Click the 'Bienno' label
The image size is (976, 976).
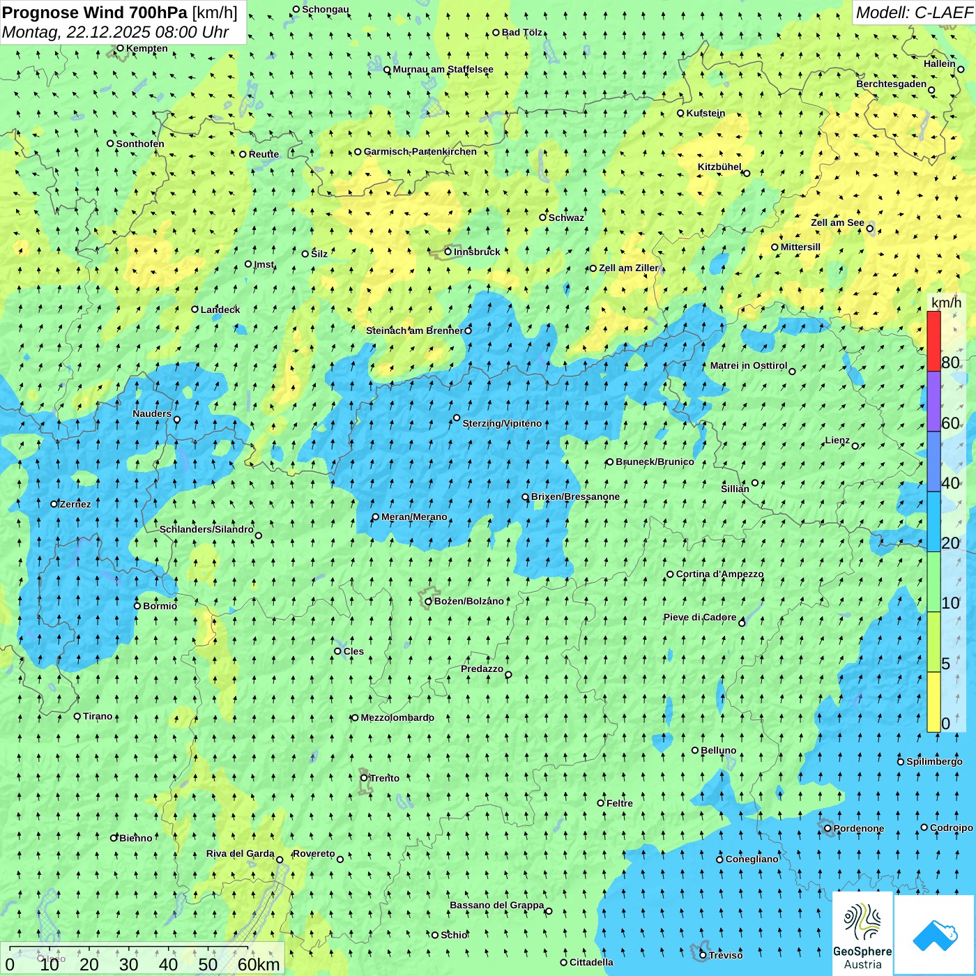tap(135, 838)
